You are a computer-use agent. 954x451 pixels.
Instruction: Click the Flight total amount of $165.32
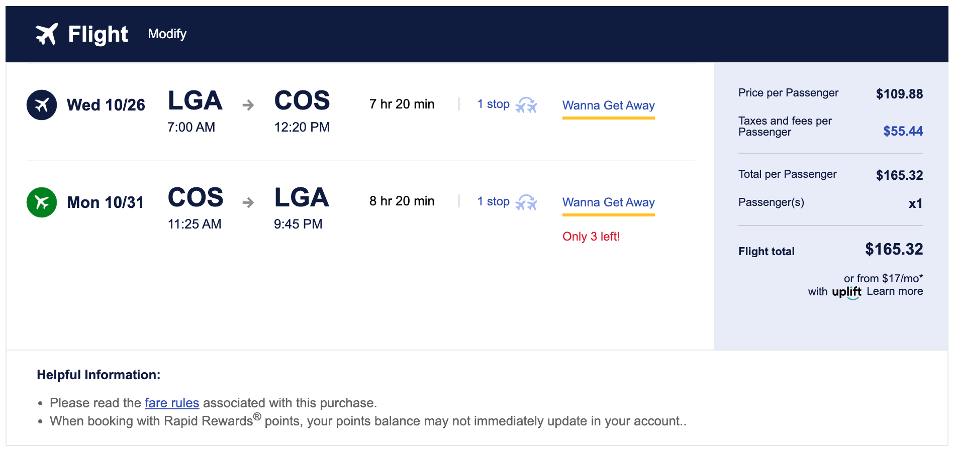[x=894, y=249]
